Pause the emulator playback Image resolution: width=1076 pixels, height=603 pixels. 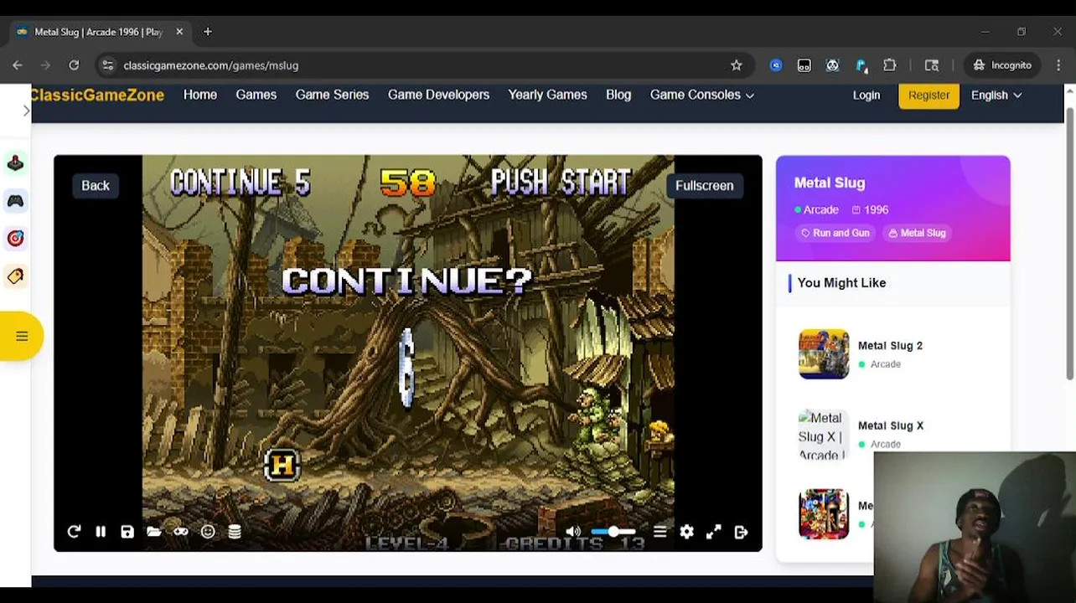pos(101,532)
